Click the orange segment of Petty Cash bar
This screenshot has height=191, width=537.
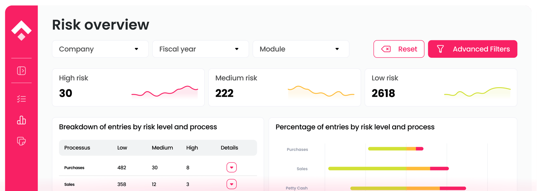coord(423,188)
